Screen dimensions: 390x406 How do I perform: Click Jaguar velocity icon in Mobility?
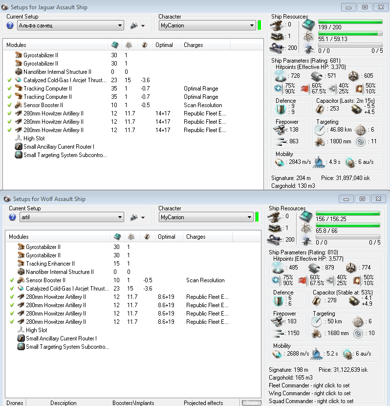[280, 162]
